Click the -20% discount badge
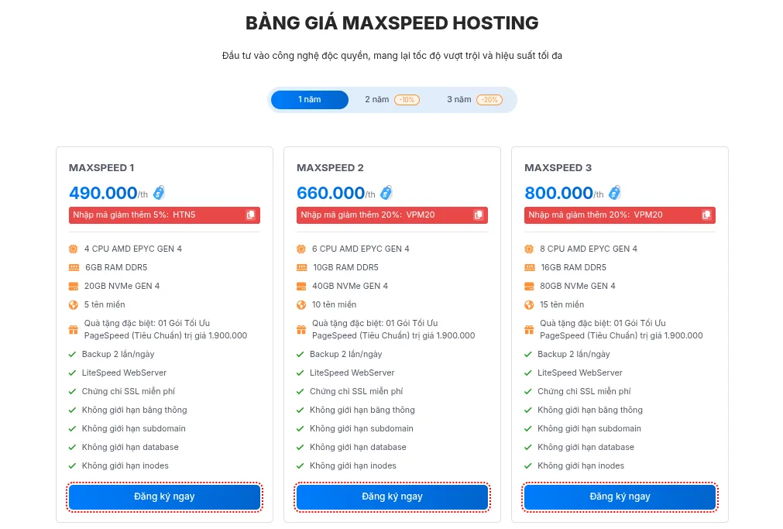The image size is (783, 529). [488, 99]
